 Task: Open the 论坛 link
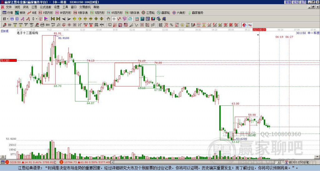pos(295,2)
